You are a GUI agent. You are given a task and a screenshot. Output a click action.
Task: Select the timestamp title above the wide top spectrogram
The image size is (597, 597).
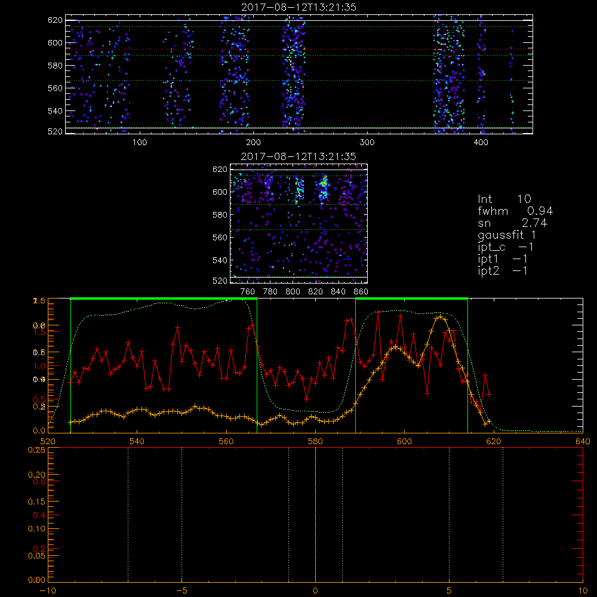coord(298,7)
